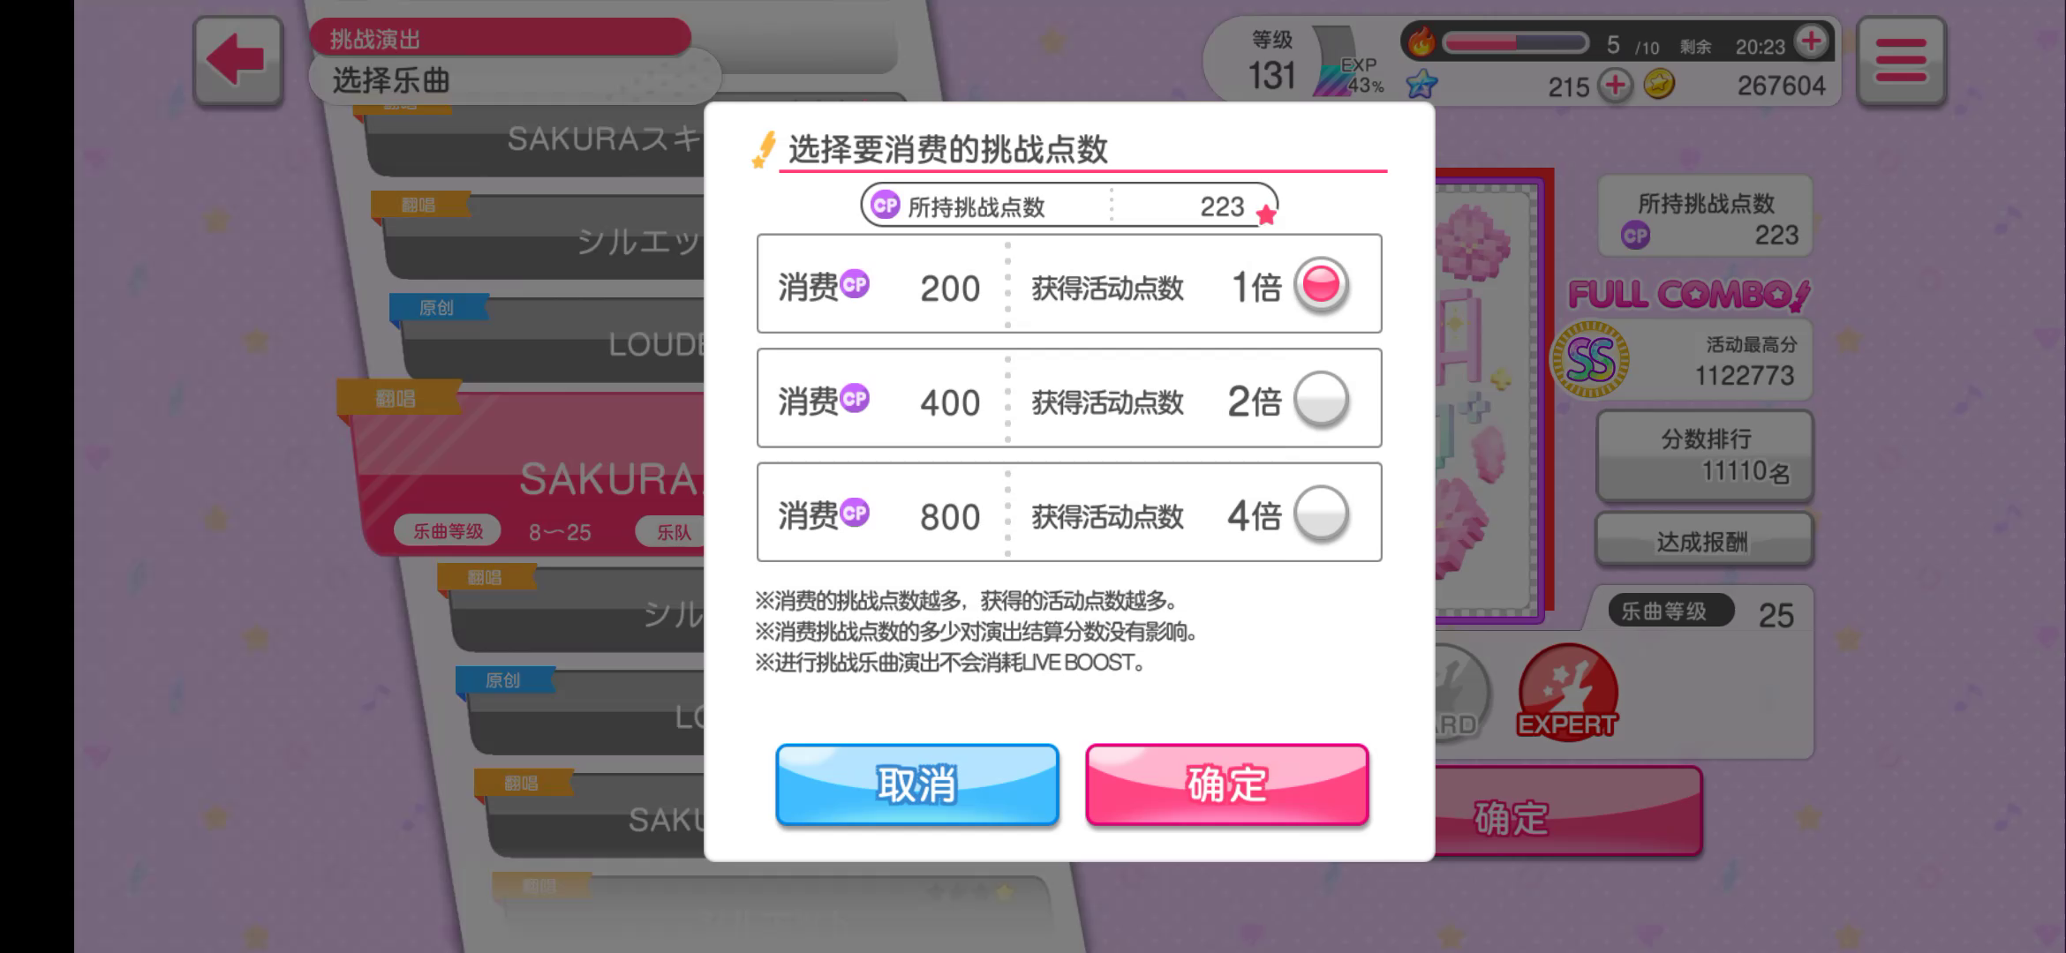
Task: Click the LIVE BOOST gauge bar
Action: point(1514,42)
